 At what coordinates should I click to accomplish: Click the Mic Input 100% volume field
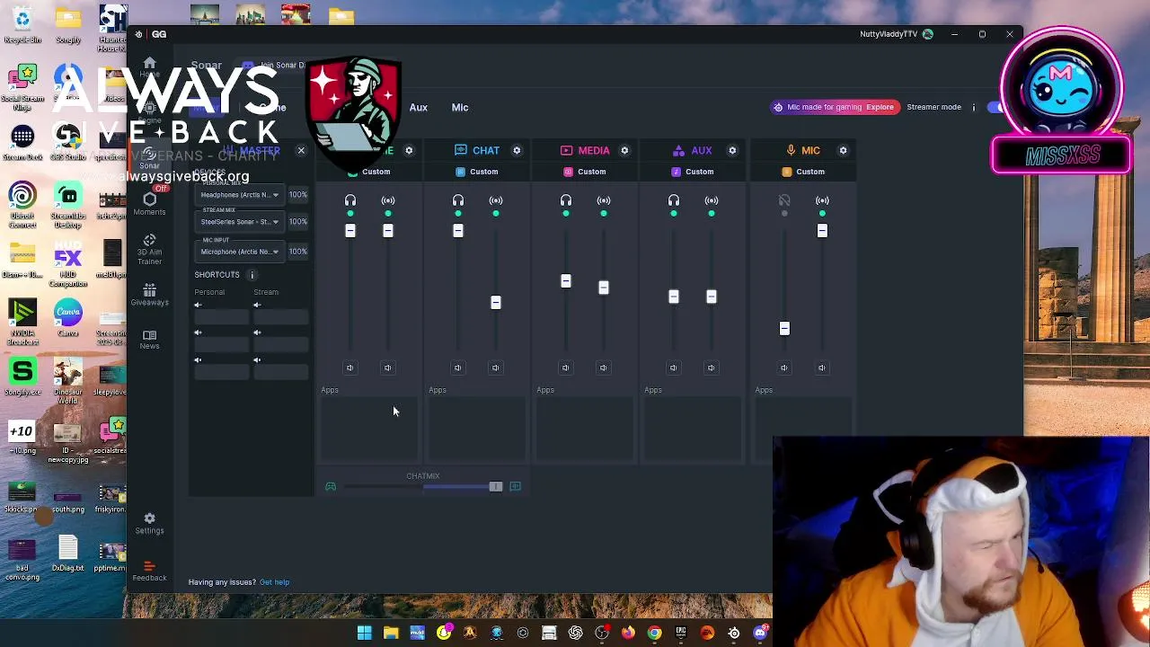298,252
